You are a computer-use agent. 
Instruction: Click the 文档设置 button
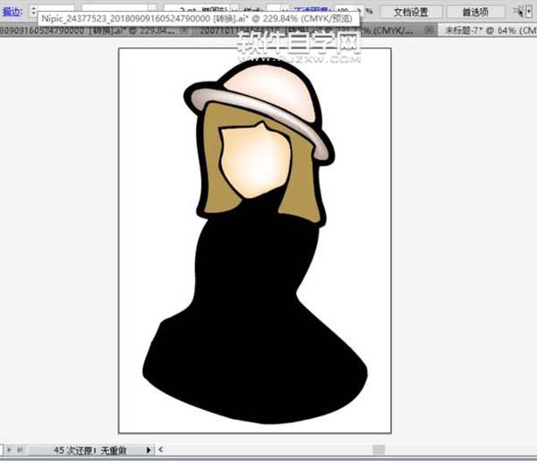tap(411, 13)
